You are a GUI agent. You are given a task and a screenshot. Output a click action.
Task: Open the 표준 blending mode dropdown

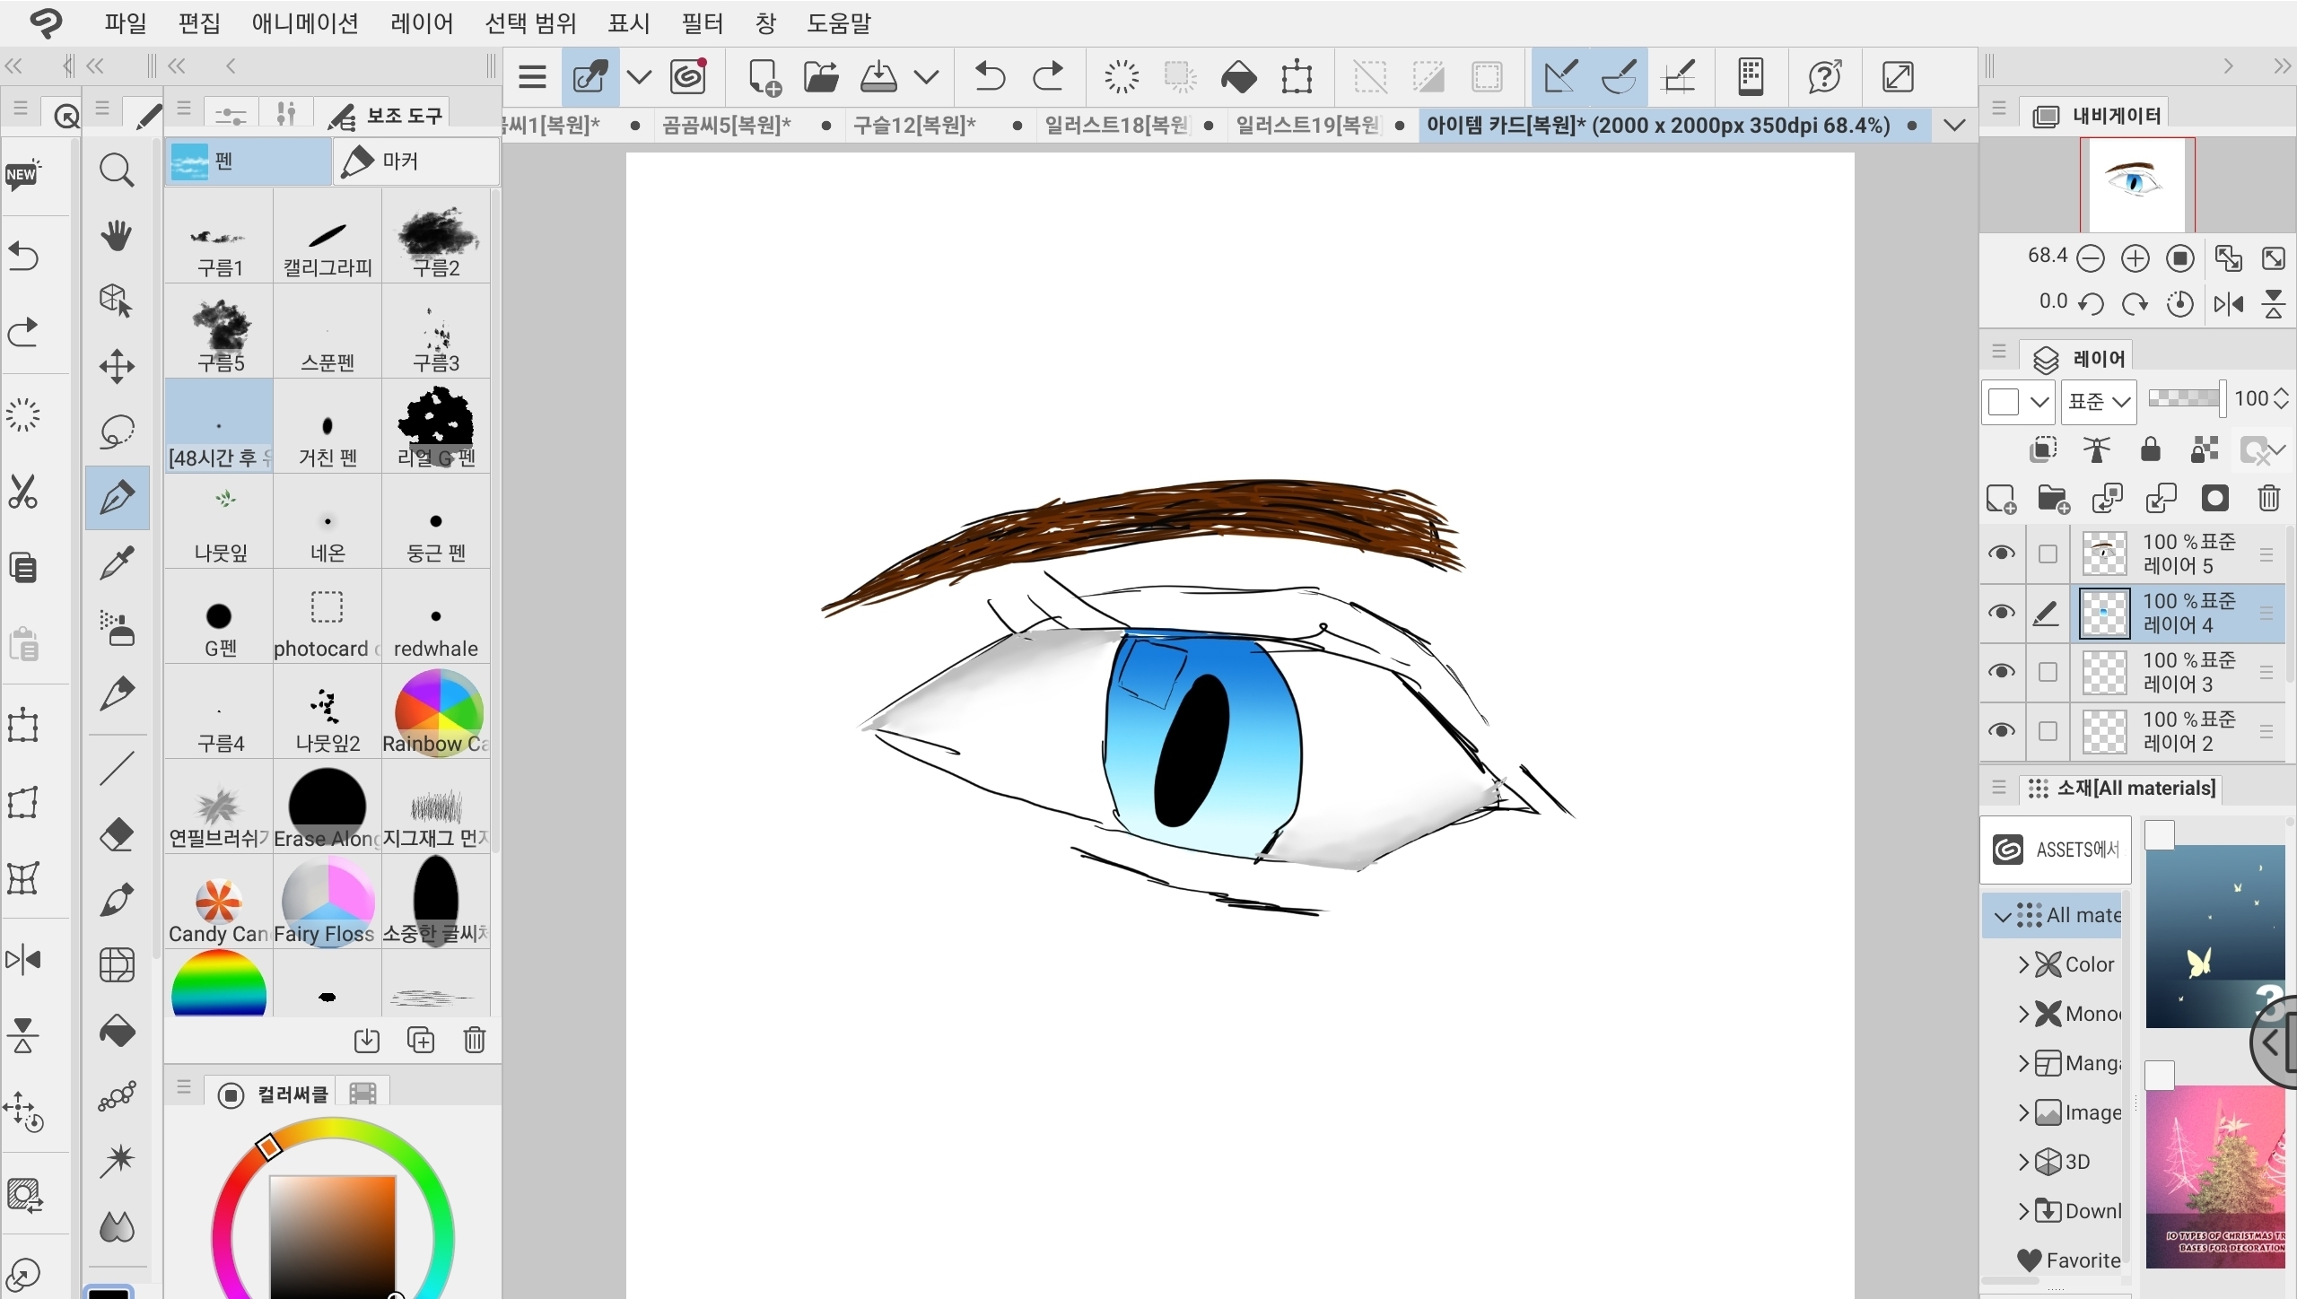click(x=2098, y=401)
